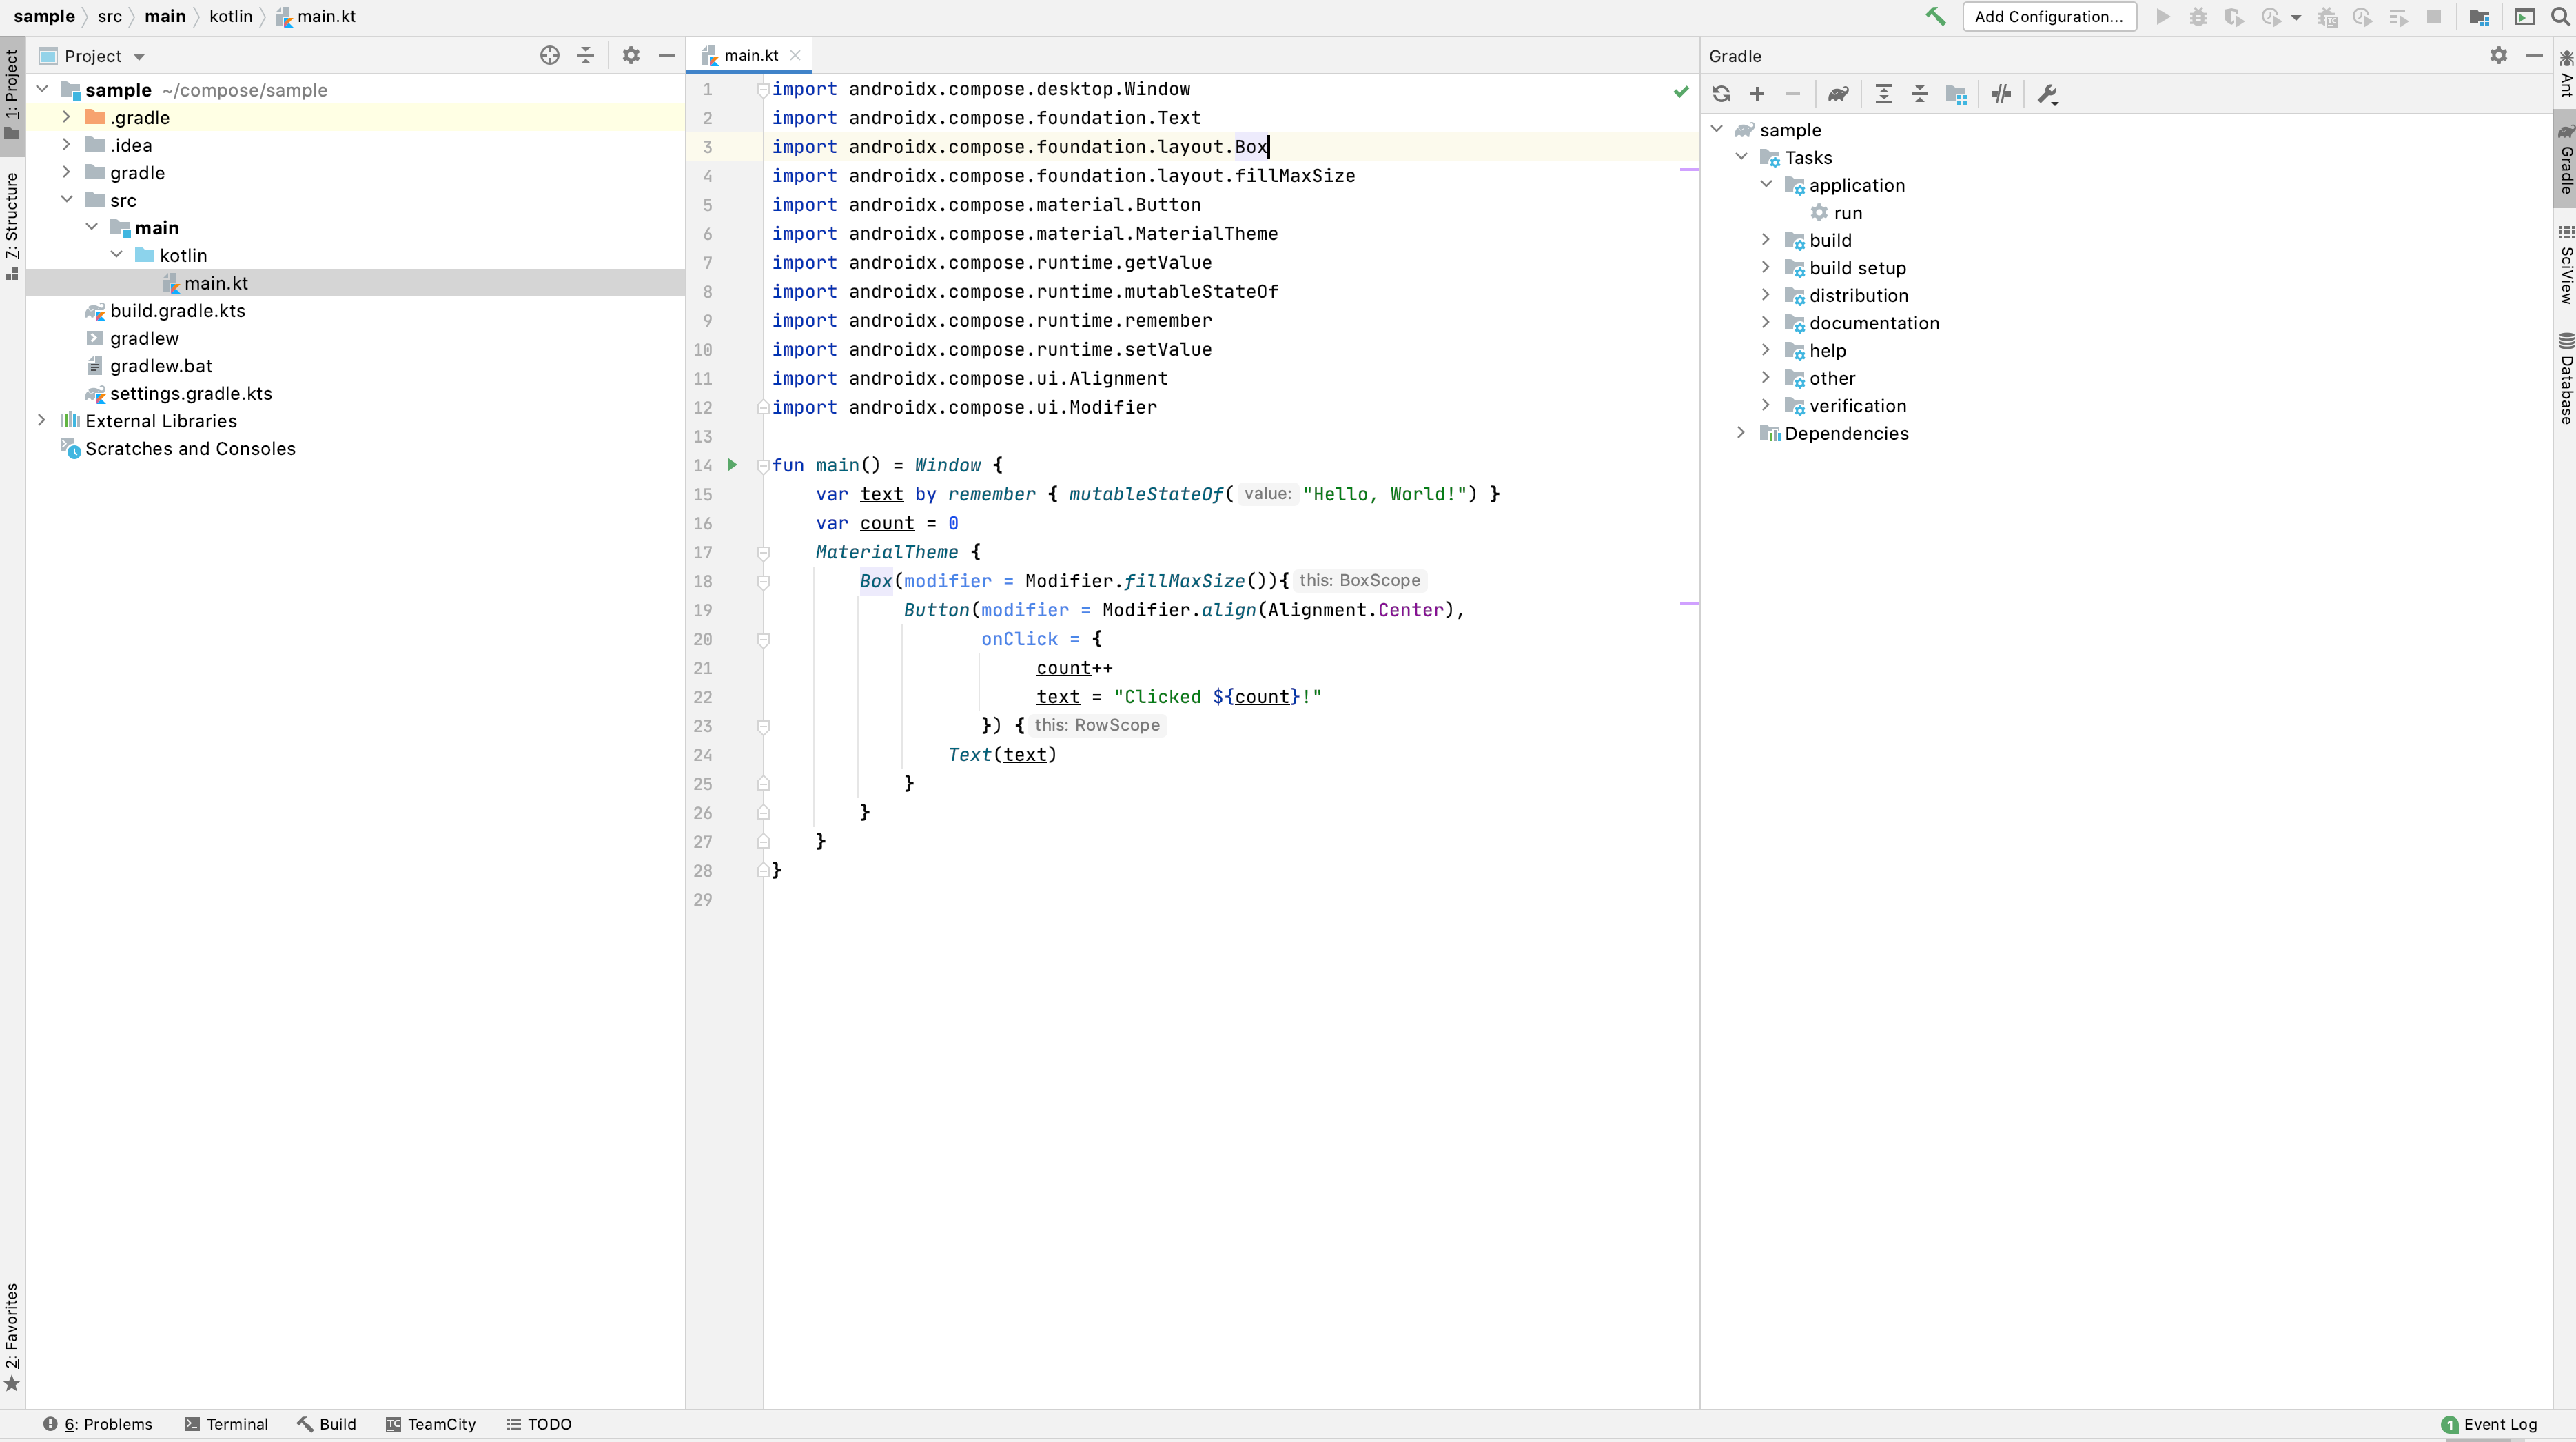The height and width of the screenshot is (1442, 2576).
Task: Open the Build tool window
Action: pos(327,1424)
